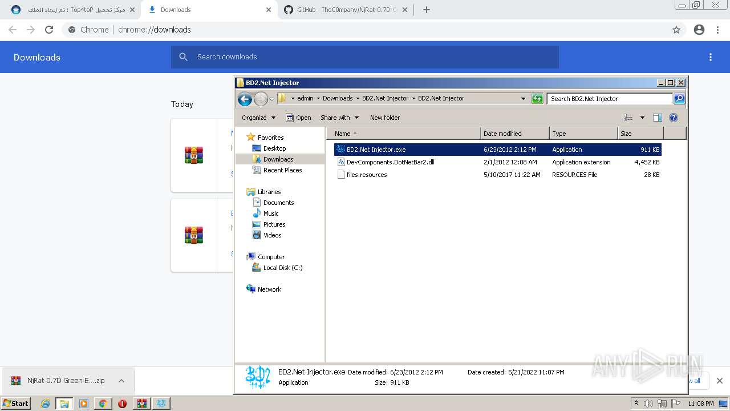Open the Videos library

[272, 235]
